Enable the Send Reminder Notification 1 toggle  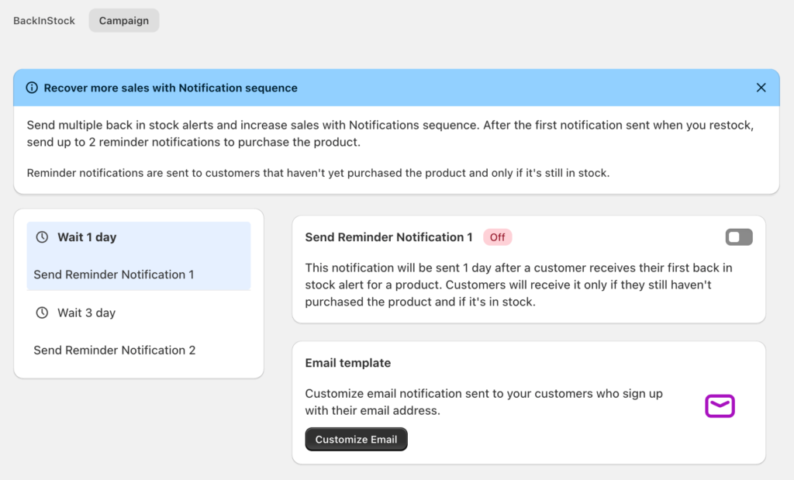(739, 237)
